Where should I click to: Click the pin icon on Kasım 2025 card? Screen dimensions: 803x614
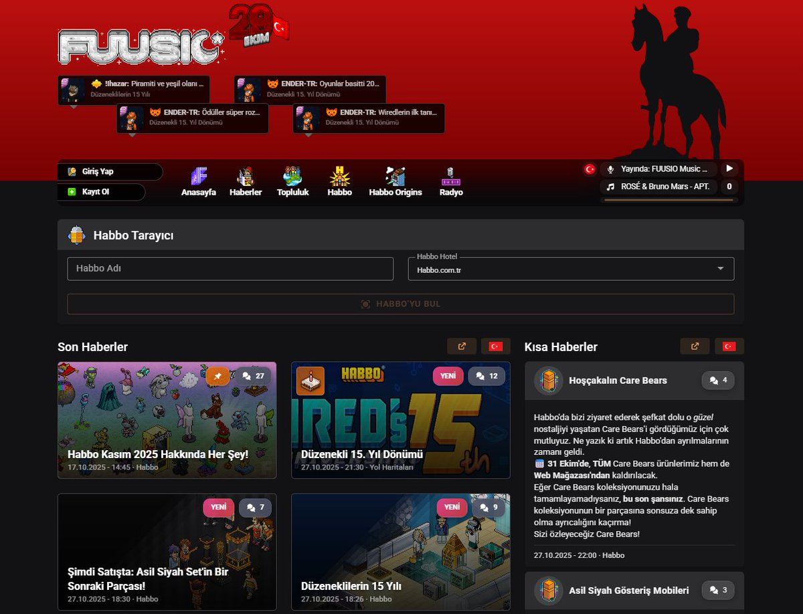point(218,377)
